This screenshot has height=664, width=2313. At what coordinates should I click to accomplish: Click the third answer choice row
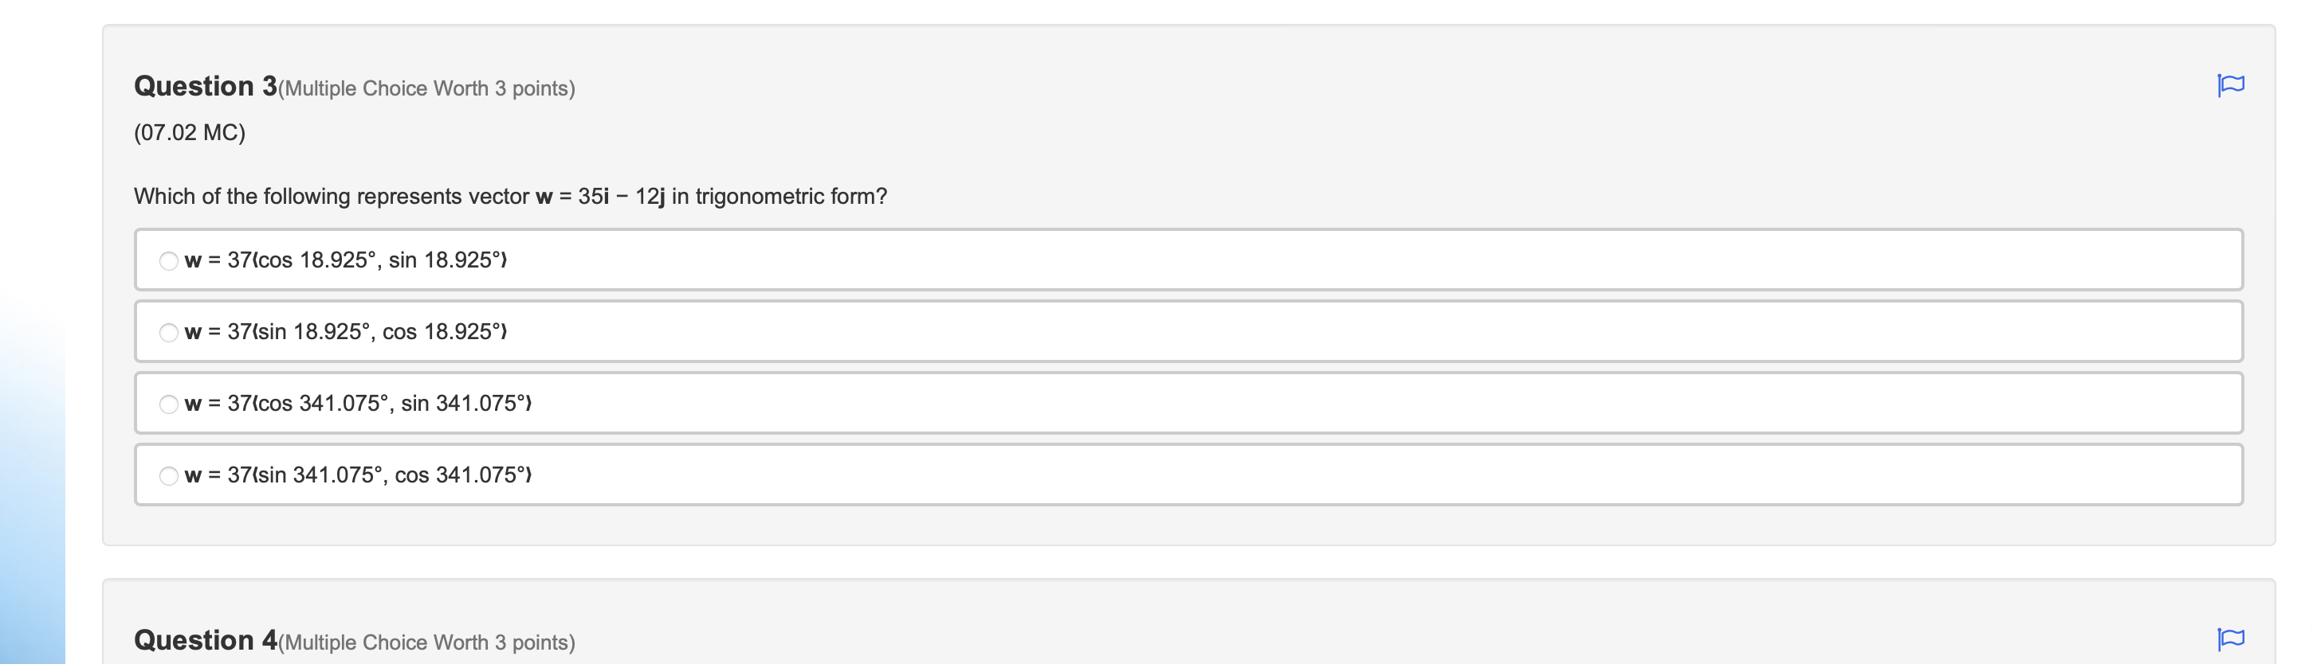point(1168,403)
